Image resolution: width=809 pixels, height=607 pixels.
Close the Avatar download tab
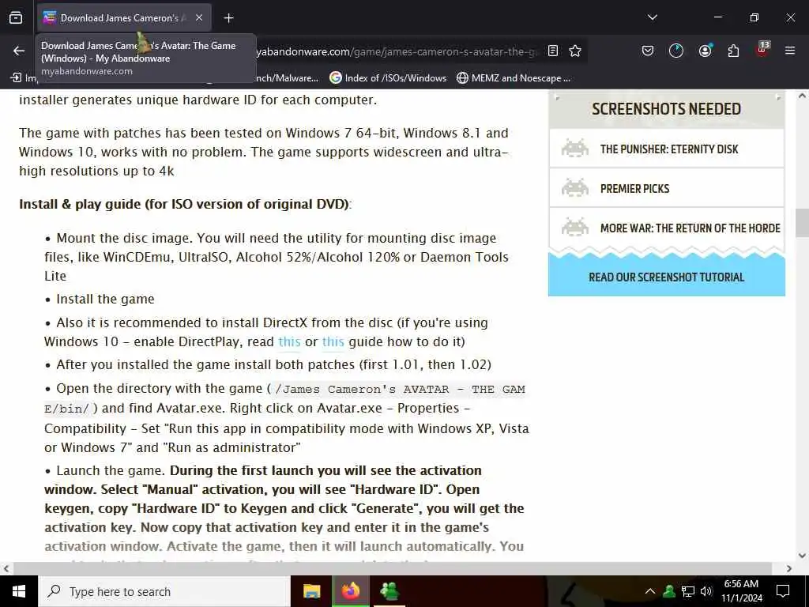coord(199,18)
